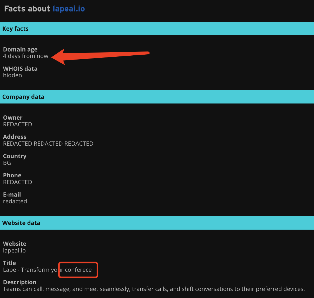Click the 'Teams can call, message' description text
314x298 pixels.
[154, 289]
